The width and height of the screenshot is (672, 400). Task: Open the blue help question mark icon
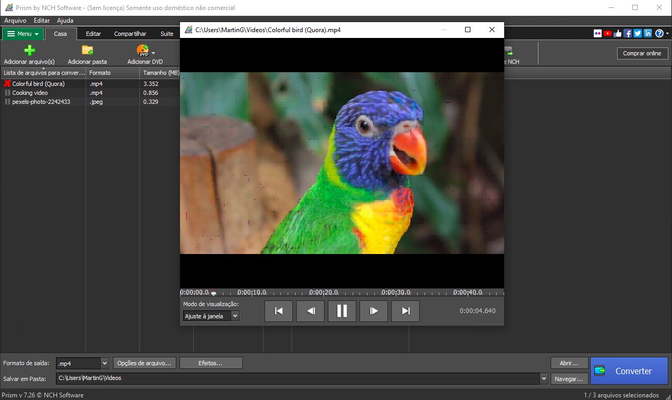point(659,33)
